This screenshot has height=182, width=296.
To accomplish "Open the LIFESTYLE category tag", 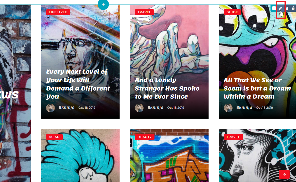I will 58,12.
